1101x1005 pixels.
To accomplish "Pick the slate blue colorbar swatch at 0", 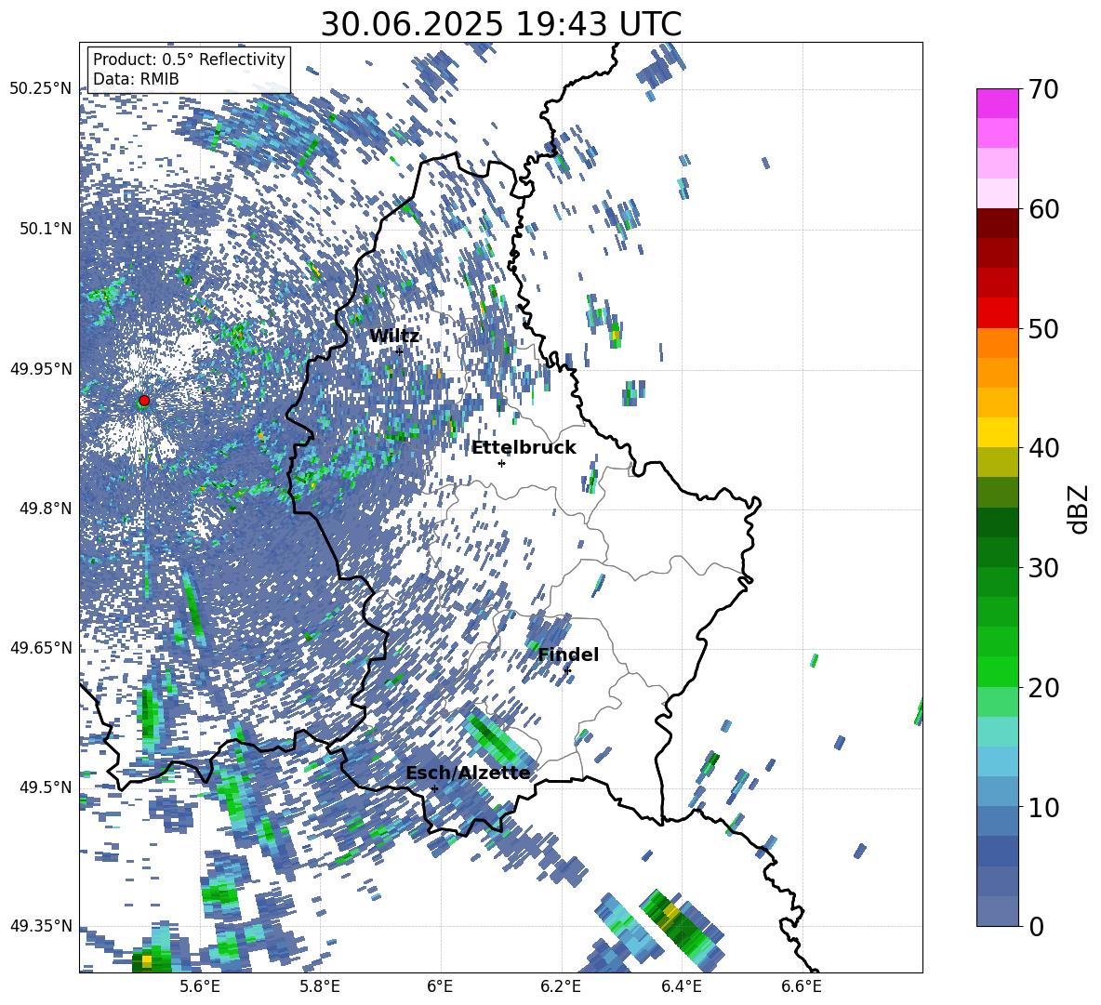I will tap(997, 911).
